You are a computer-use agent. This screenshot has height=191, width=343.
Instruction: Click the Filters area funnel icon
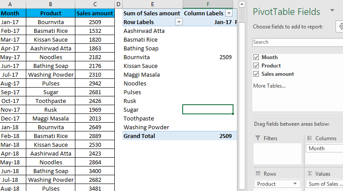pyautogui.click(x=257, y=138)
